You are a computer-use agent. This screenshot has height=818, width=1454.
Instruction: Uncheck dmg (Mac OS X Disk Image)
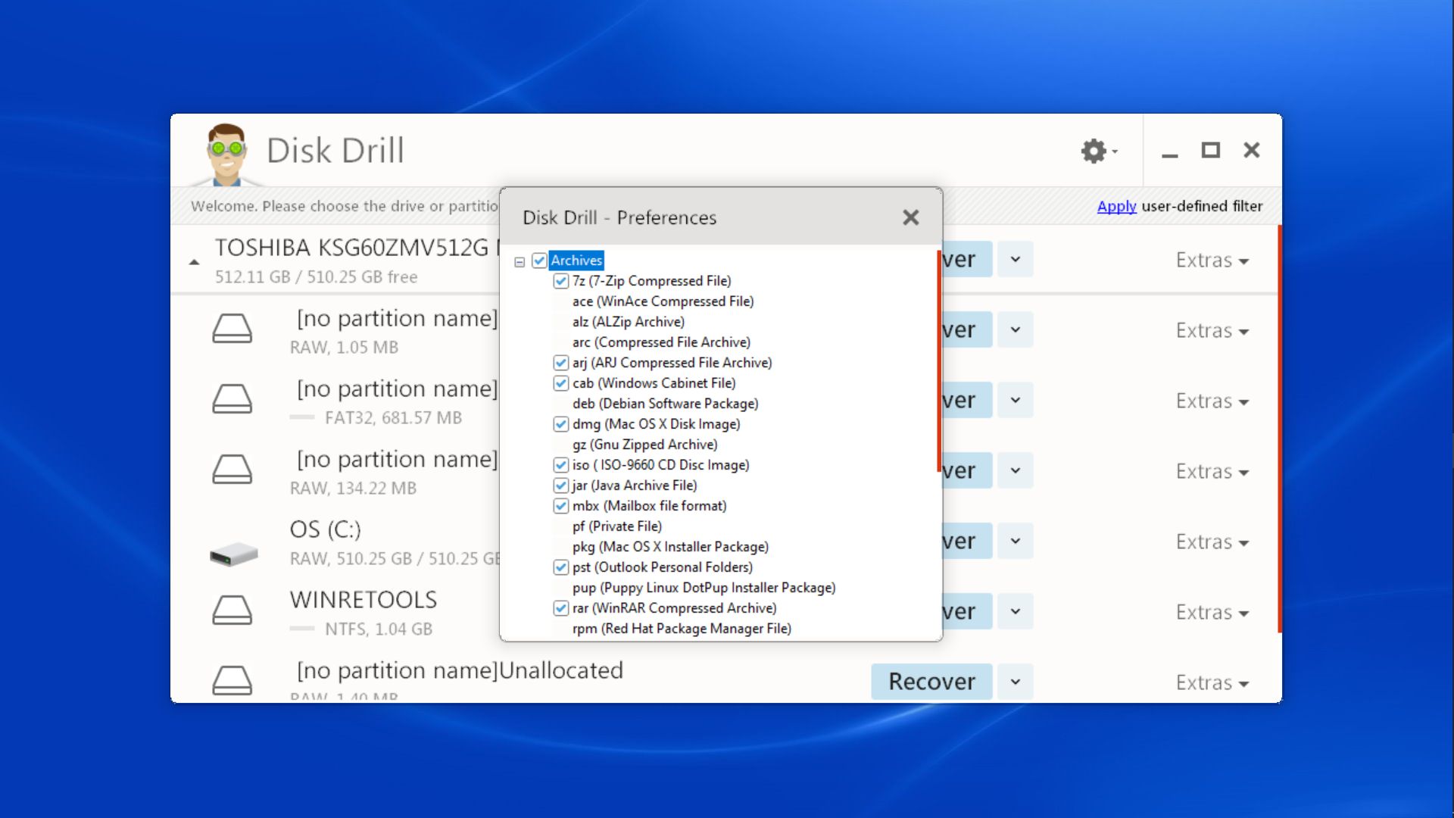560,424
